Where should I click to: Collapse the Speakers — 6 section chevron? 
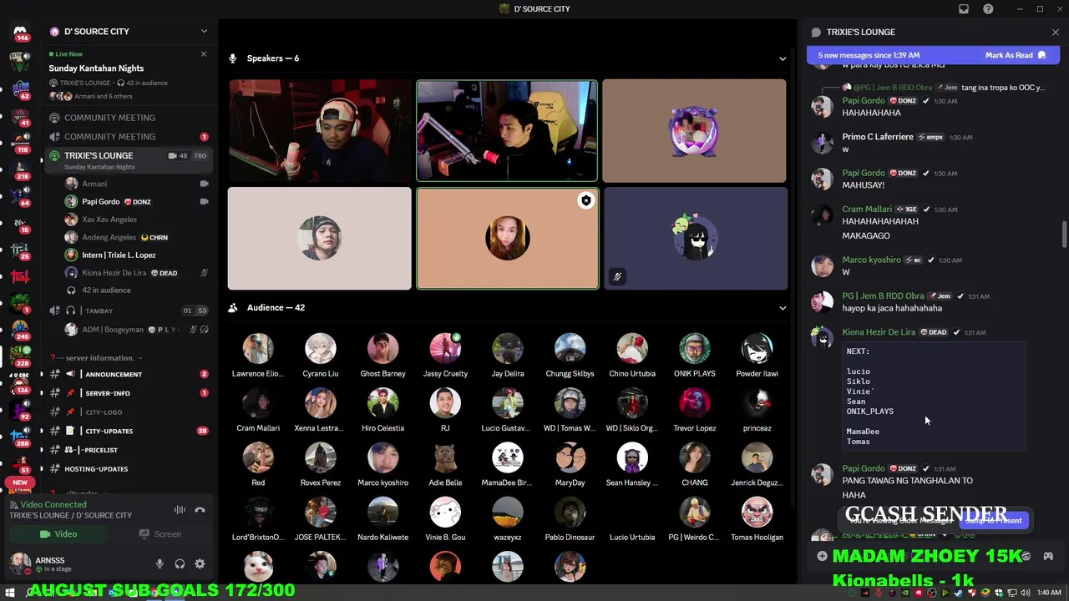783,58
